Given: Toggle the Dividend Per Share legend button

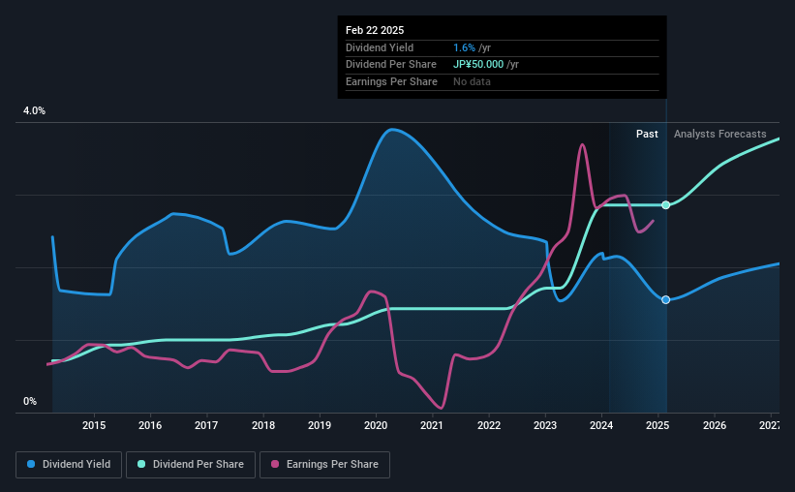Looking at the screenshot, I should [191, 464].
